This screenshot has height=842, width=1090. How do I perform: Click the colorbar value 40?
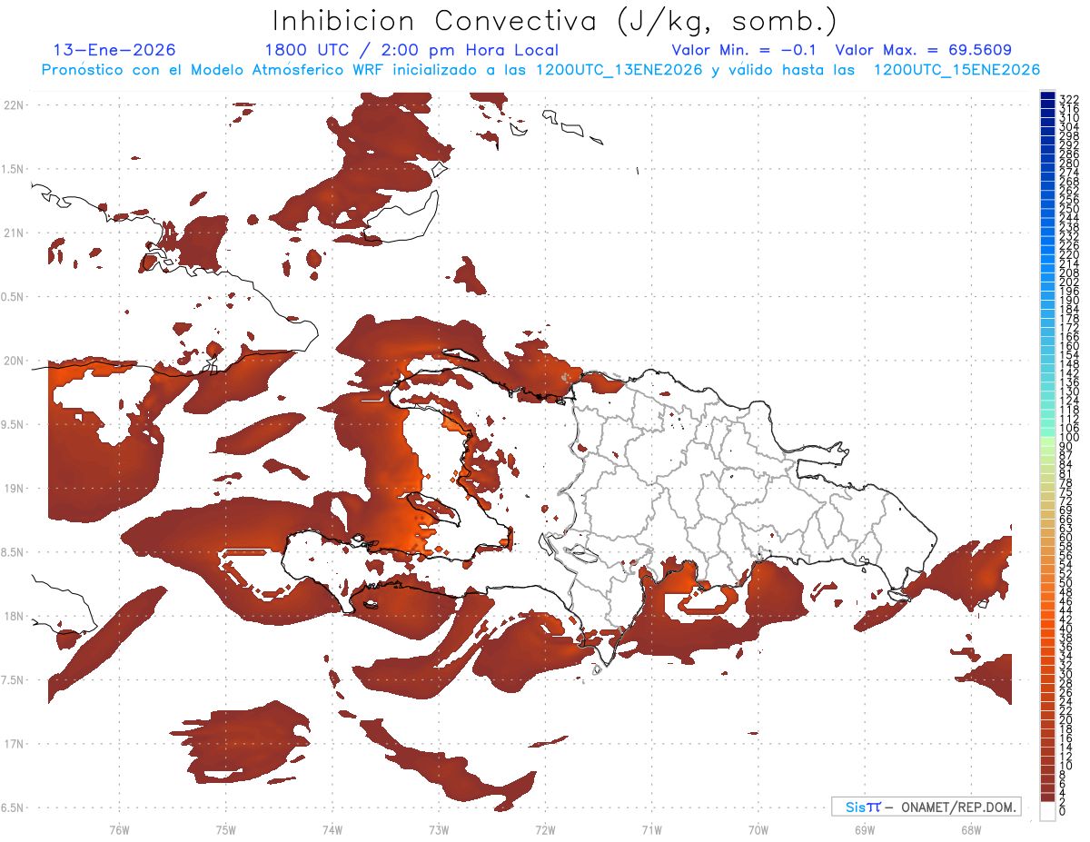(1065, 629)
